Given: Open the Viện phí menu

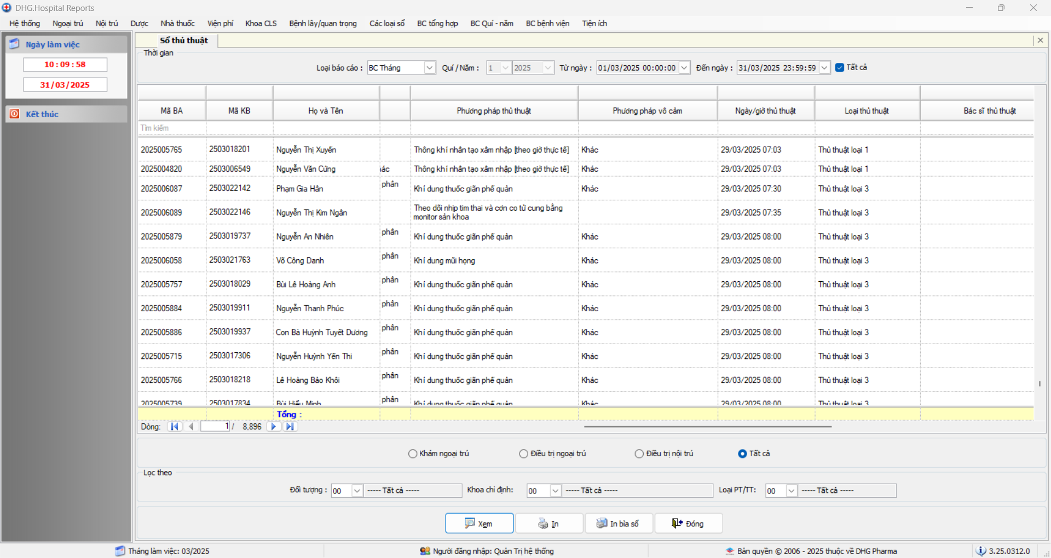Looking at the screenshot, I should 220,24.
